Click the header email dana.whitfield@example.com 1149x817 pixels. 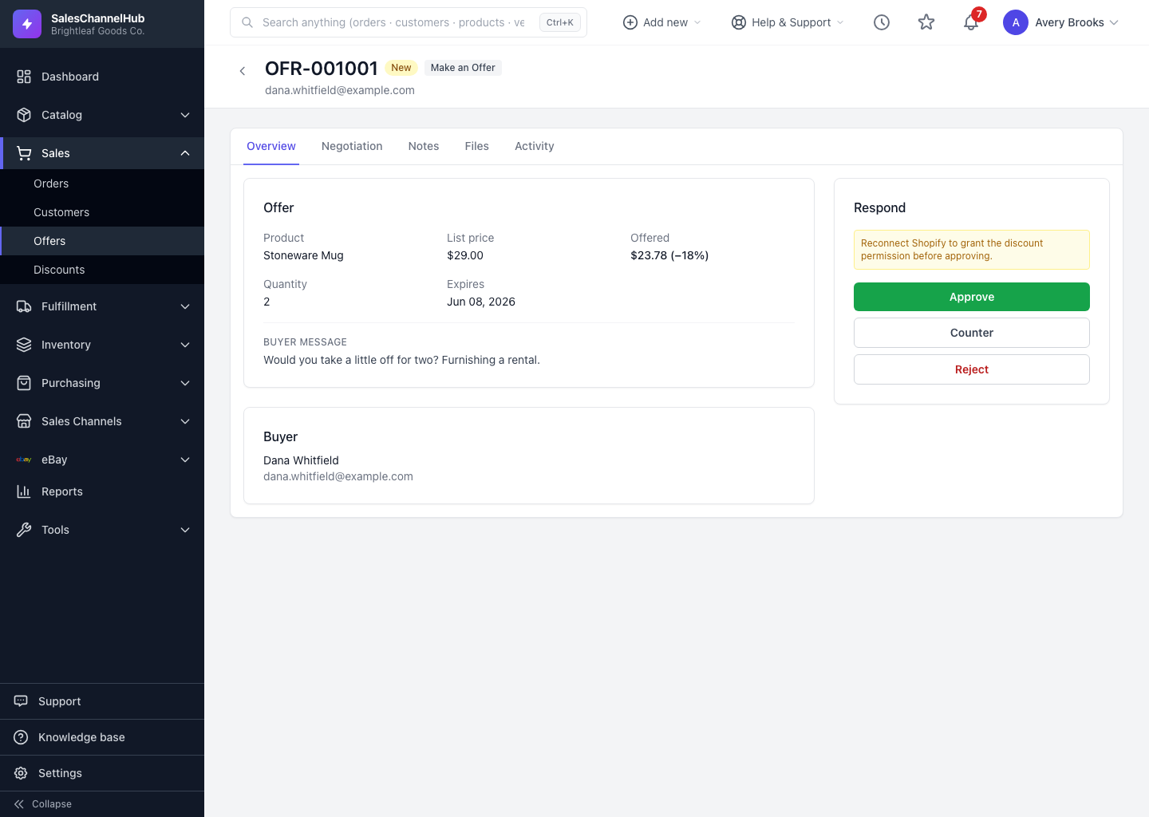coord(340,90)
